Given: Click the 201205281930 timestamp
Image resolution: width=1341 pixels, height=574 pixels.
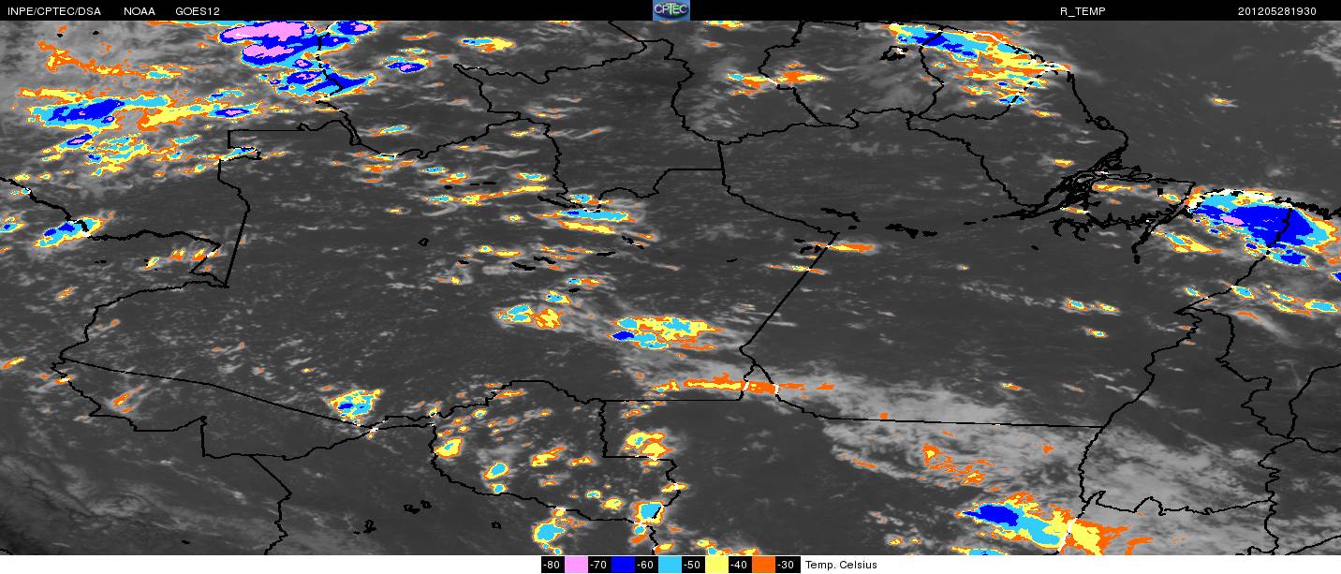Looking at the screenshot, I should (1277, 11).
